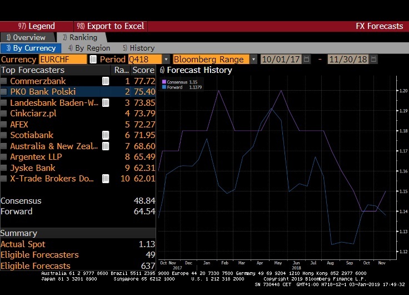This screenshot has height=295, width=409.
Task: Open Commerzbank's forecast document icon
Action: [x=106, y=81]
